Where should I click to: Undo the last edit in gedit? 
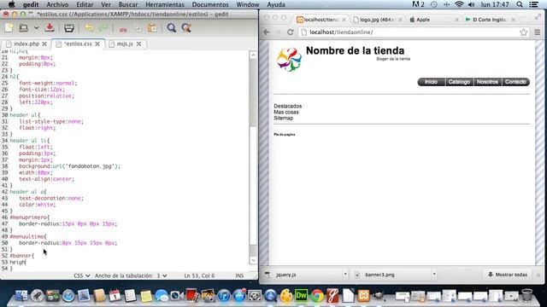[x=89, y=28]
